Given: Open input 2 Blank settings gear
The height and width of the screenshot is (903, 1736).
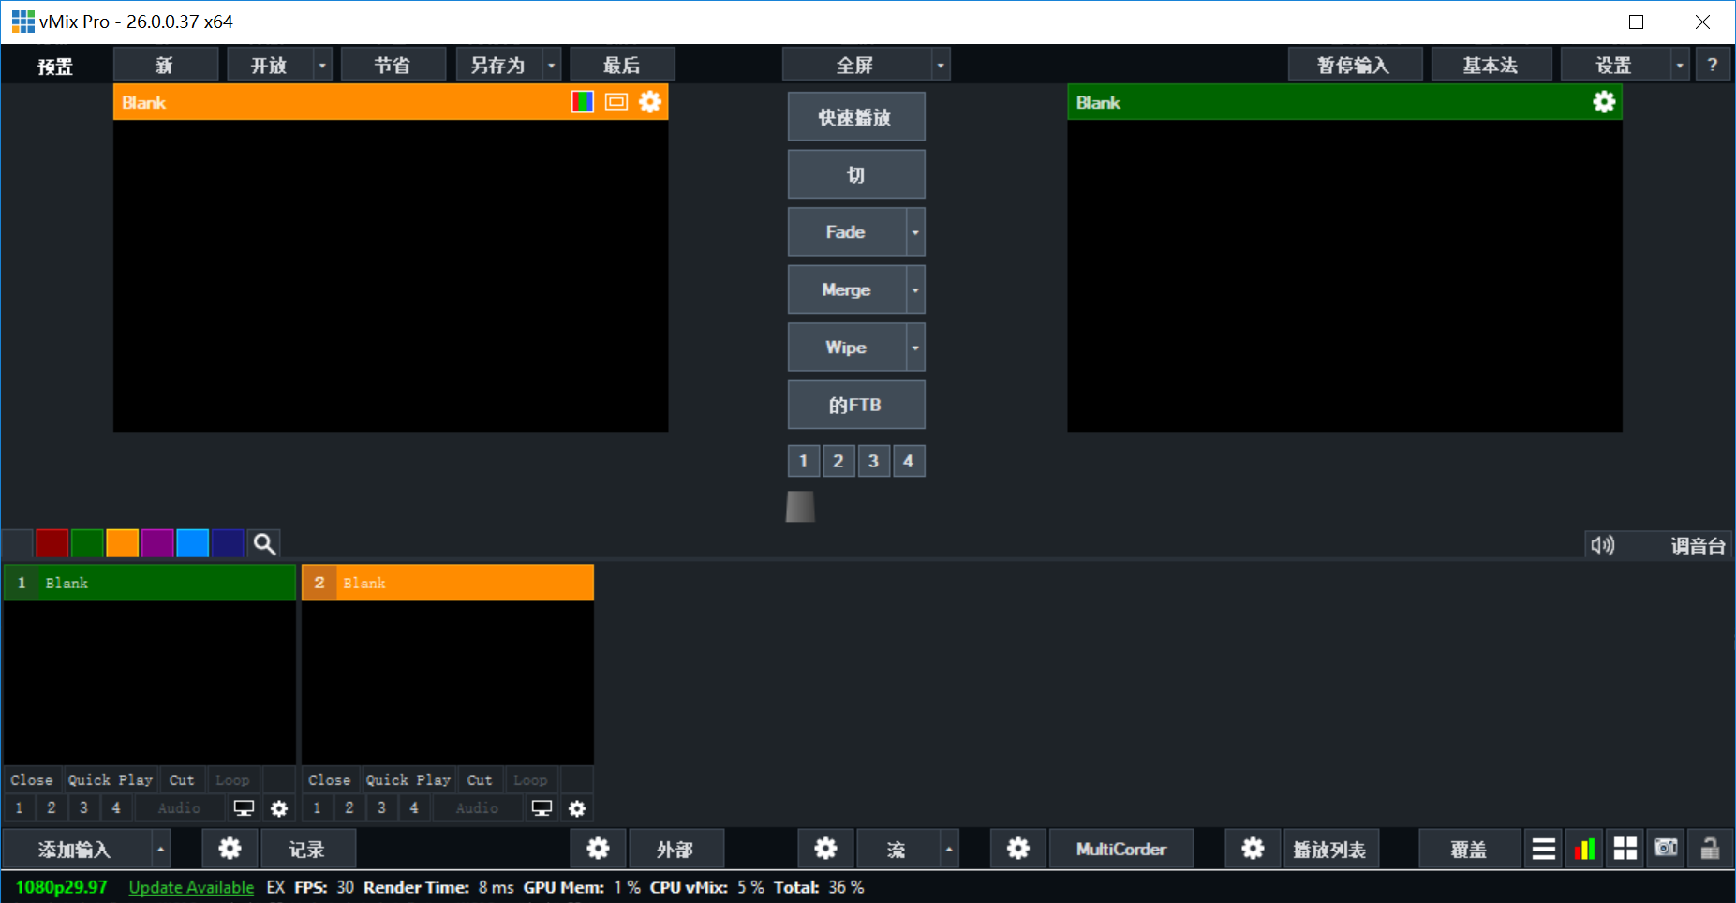Looking at the screenshot, I should coord(577,808).
